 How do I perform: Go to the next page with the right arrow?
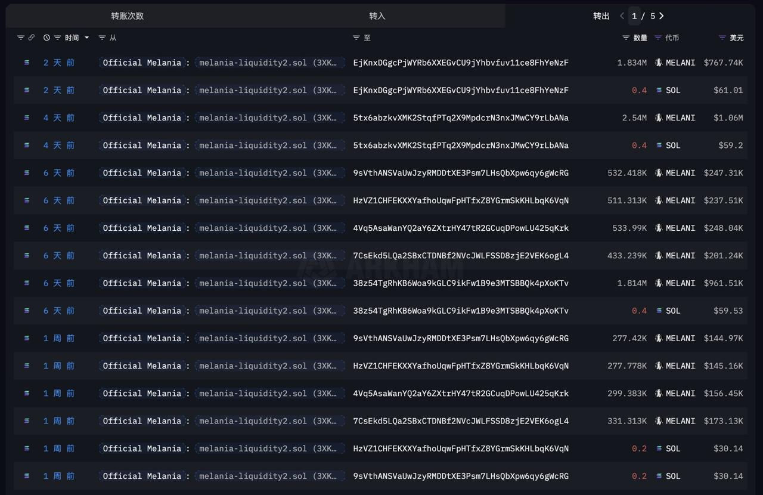(x=662, y=16)
